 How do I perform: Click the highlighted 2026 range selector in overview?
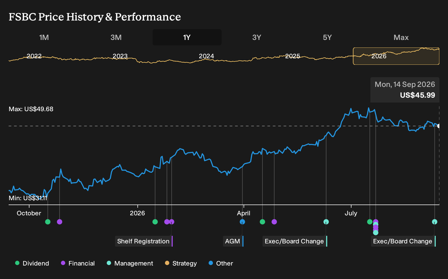point(396,56)
